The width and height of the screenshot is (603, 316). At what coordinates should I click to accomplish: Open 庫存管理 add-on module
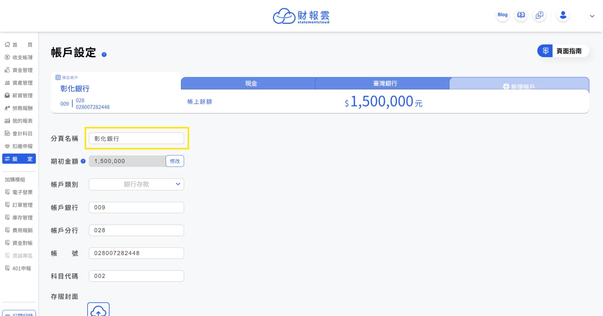[x=19, y=217]
